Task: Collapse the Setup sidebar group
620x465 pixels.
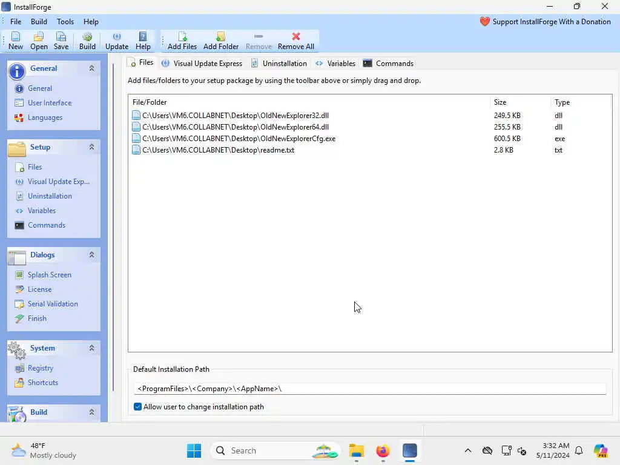Action: click(x=92, y=147)
